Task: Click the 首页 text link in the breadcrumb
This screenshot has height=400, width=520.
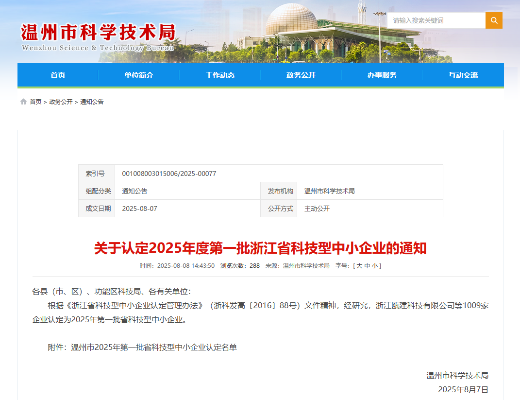Action: [35, 102]
